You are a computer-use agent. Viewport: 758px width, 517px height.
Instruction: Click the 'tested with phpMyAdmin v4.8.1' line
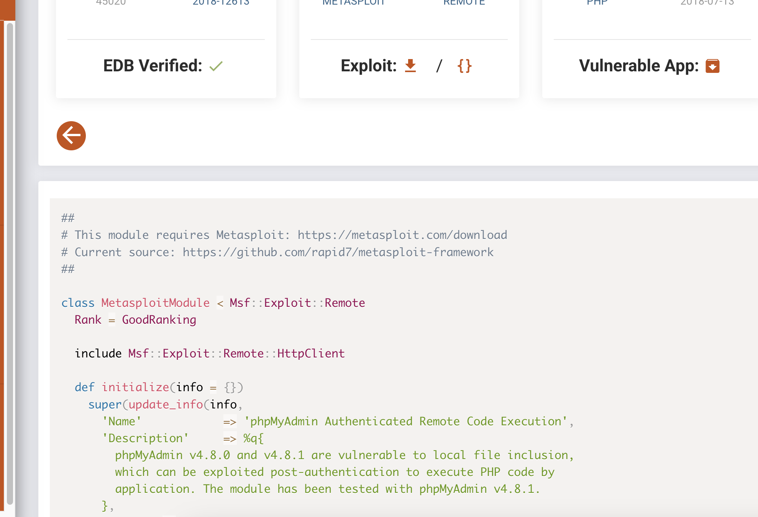pos(328,489)
